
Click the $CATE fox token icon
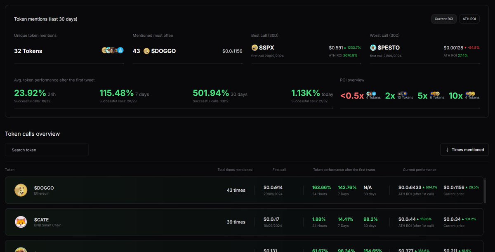(21, 222)
